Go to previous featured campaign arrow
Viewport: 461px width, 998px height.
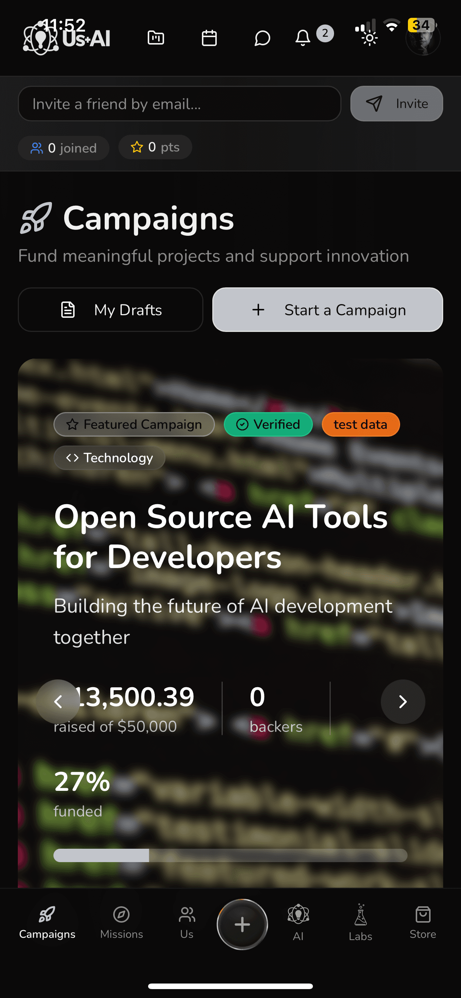tap(58, 702)
